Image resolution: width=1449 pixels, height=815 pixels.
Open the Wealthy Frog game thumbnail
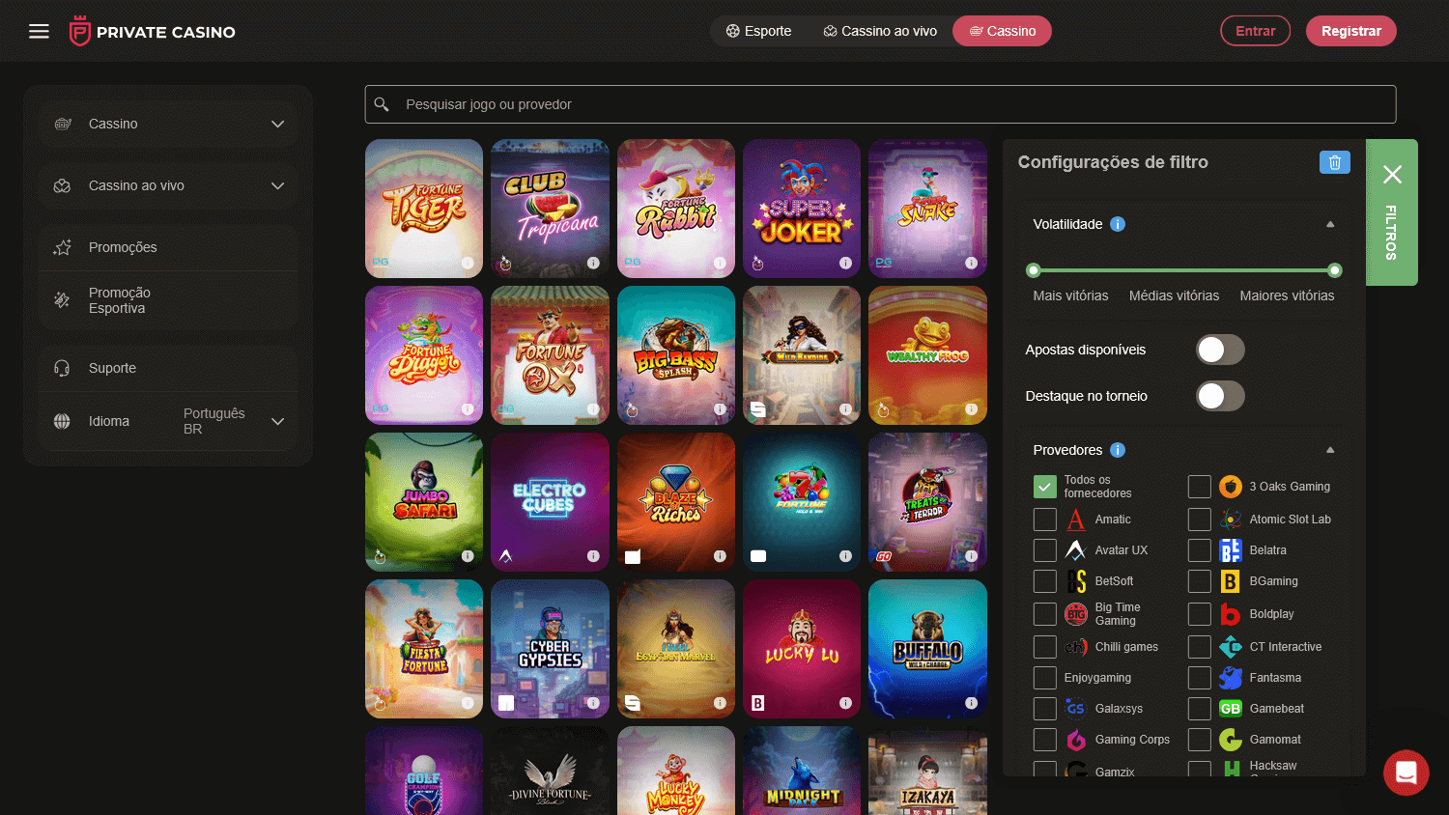[x=927, y=355]
